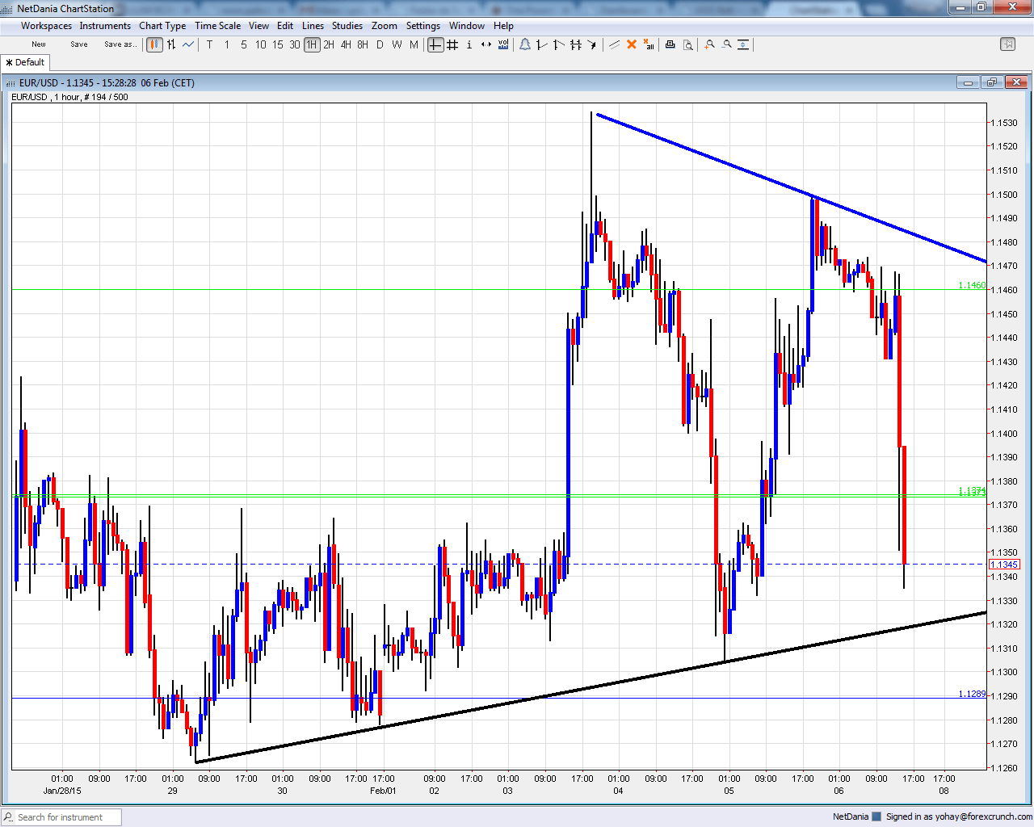The image size is (1034, 827).
Task: Click the Search for instrument field
Action: point(61,817)
